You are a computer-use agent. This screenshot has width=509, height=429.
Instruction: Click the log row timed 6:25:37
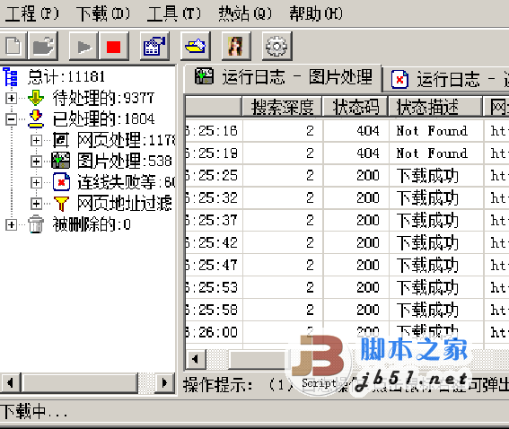347,221
